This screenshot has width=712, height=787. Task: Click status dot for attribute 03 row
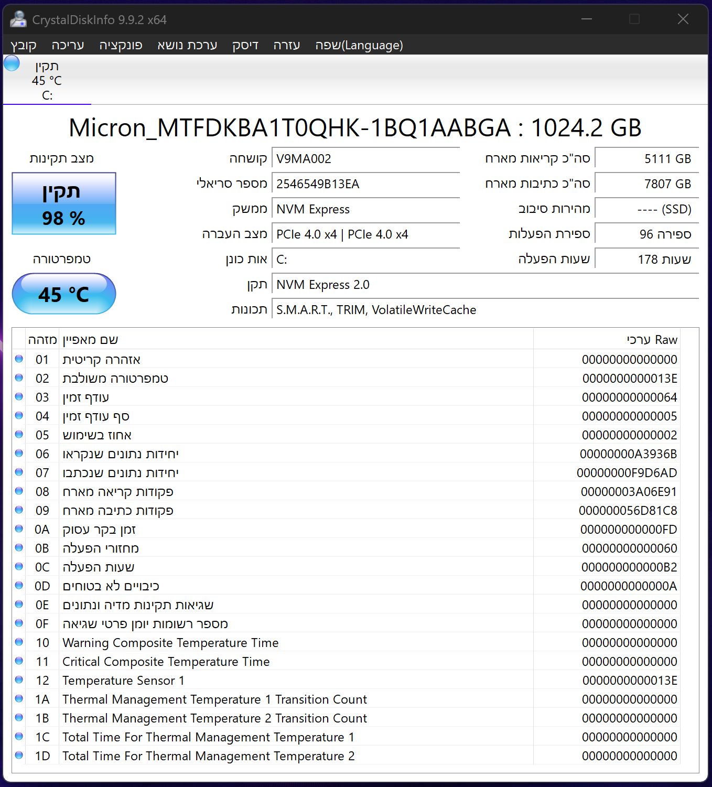pyautogui.click(x=19, y=397)
